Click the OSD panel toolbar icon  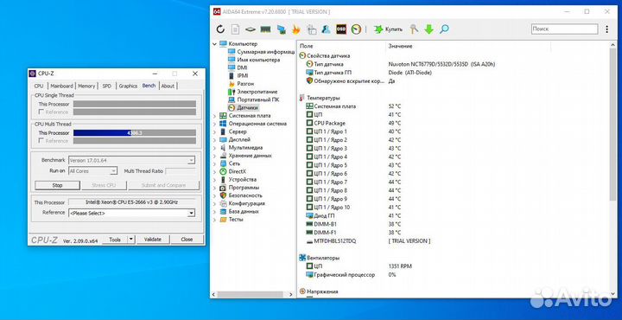click(340, 29)
